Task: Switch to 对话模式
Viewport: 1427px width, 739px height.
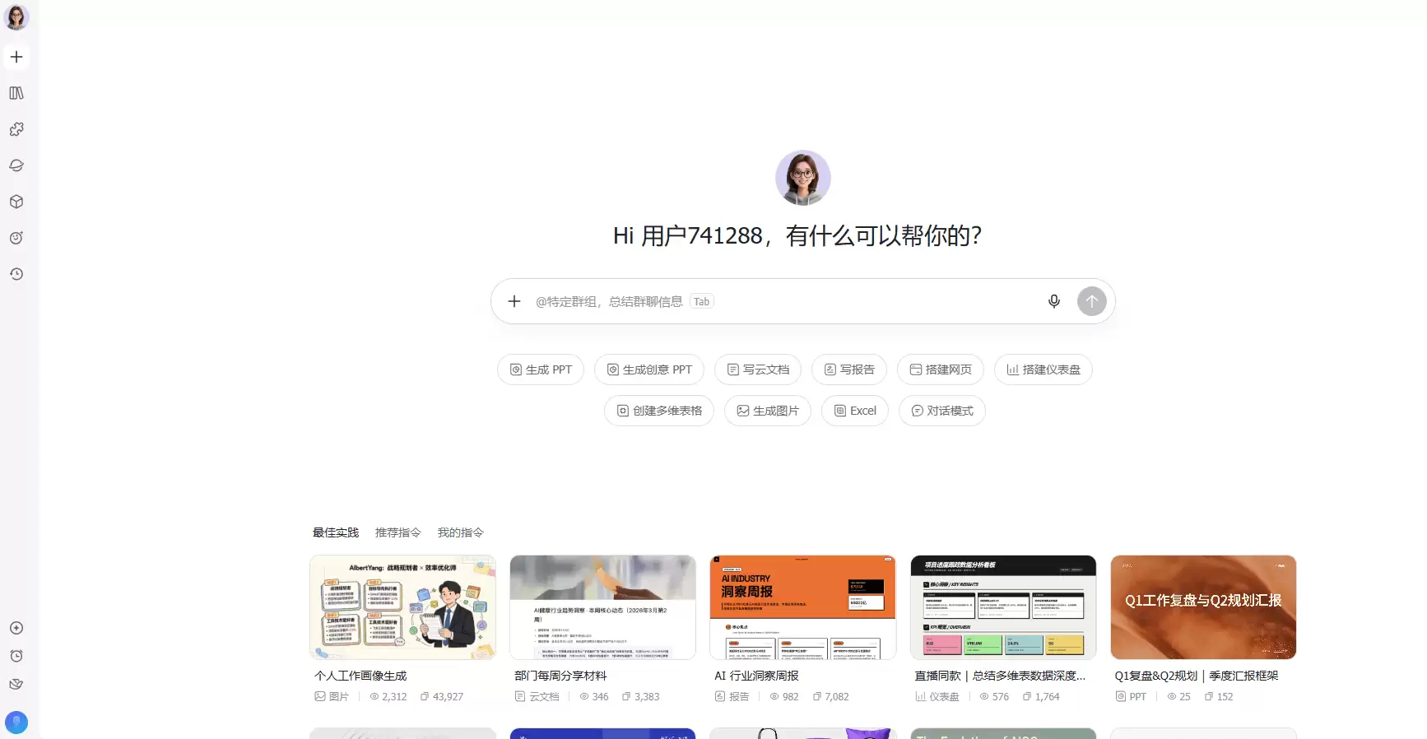Action: (x=942, y=411)
